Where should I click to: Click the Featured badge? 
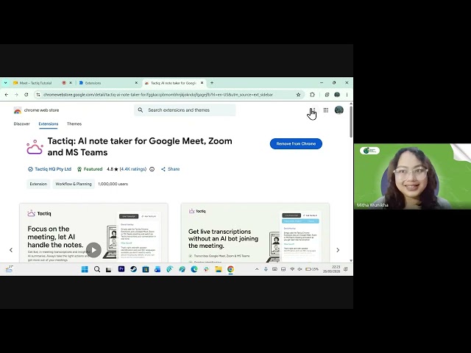point(90,169)
